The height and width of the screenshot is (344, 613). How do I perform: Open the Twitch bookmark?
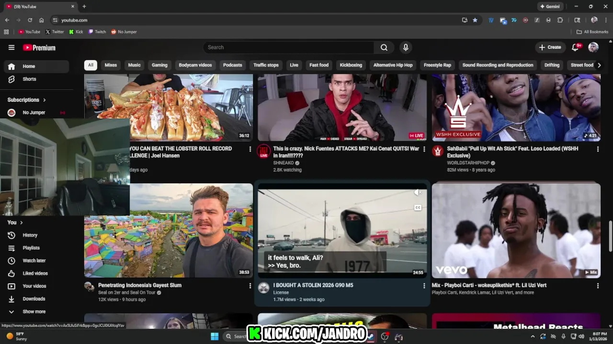(97, 32)
